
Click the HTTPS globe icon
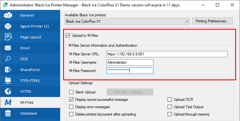(8, 92)
